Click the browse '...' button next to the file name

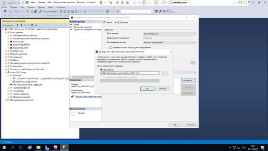165,73
